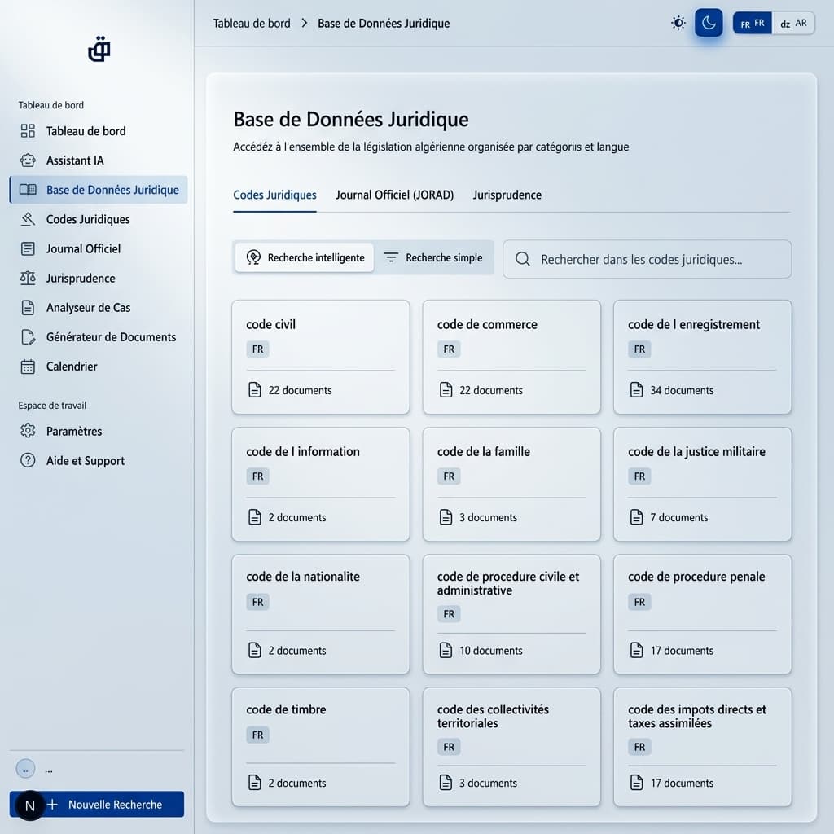The image size is (834, 834).
Task: Click the Calendrier calendar icon
Action: 28,367
